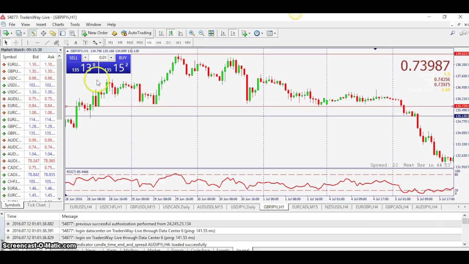
Task: Set timeframe to H4
Action: 159,43
